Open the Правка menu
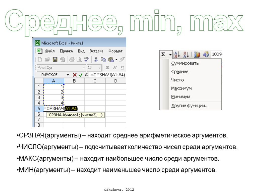This screenshot has height=193, width=257. click(x=66, y=51)
